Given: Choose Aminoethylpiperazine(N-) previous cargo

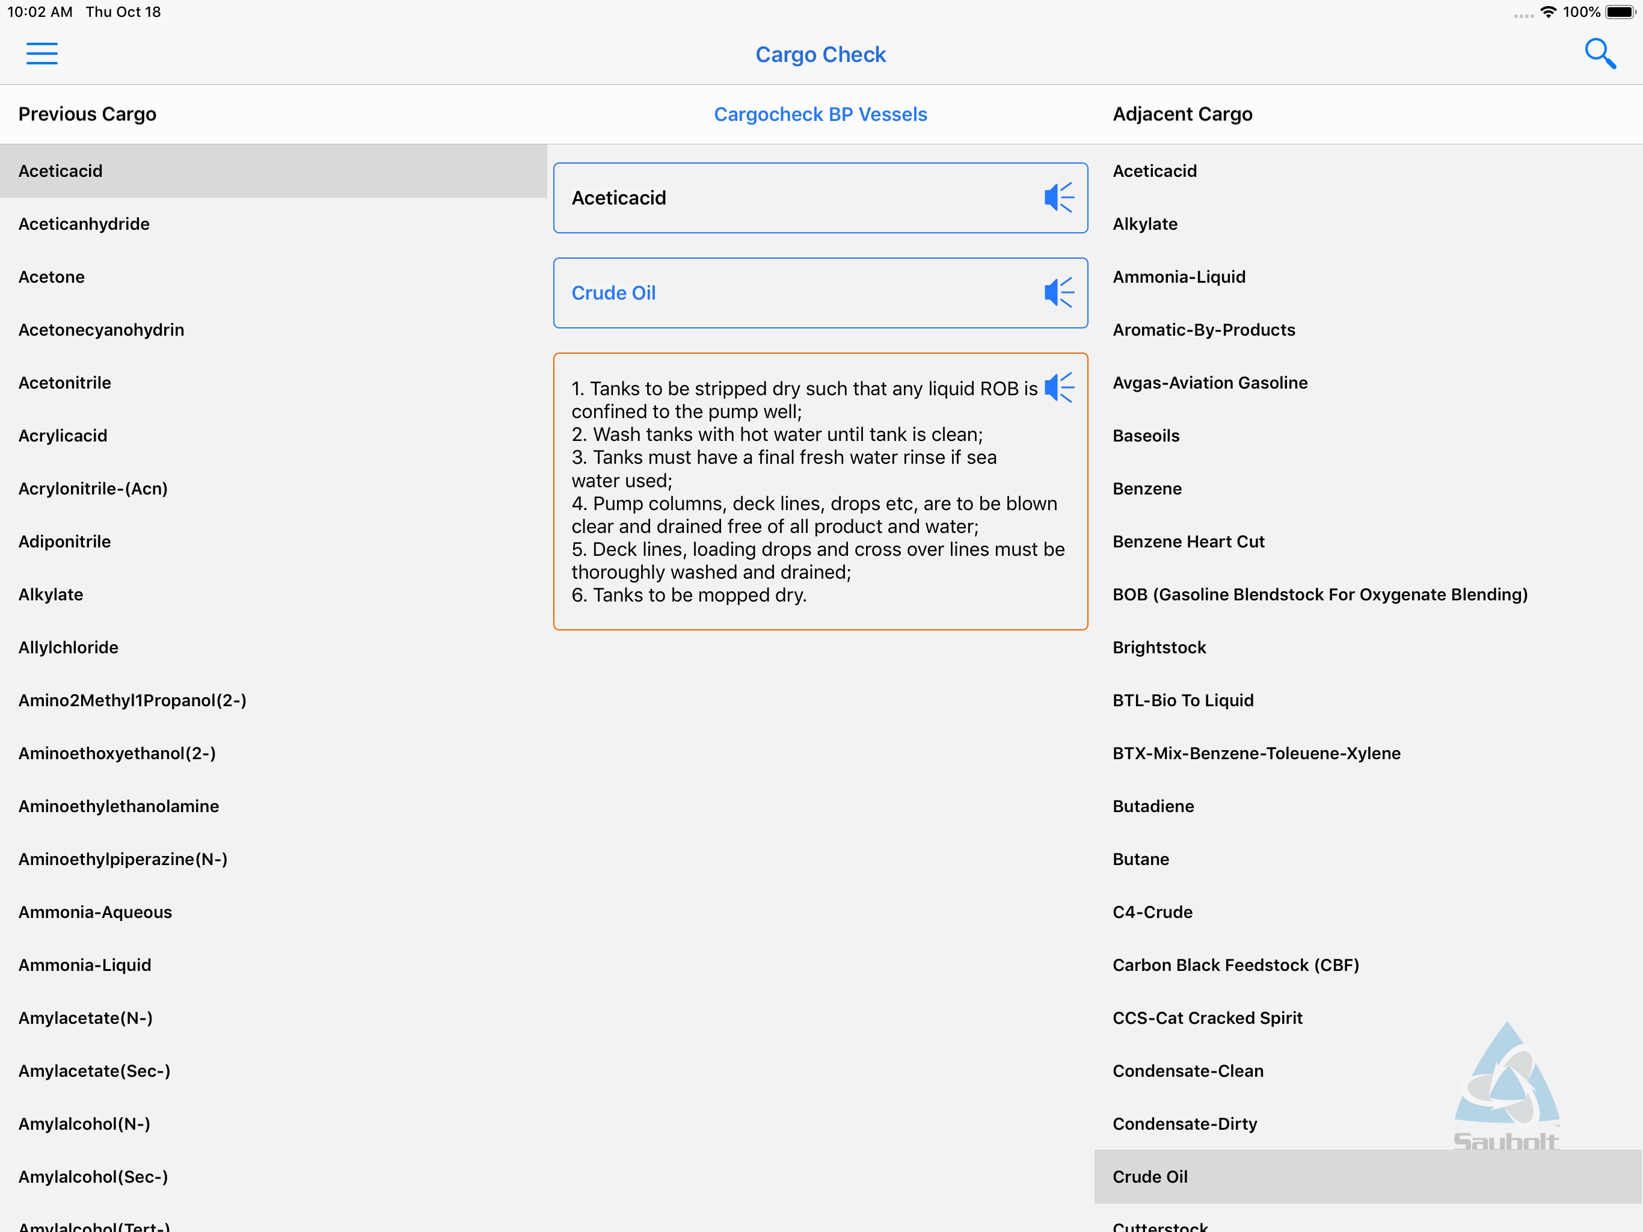Looking at the screenshot, I should pos(274,859).
